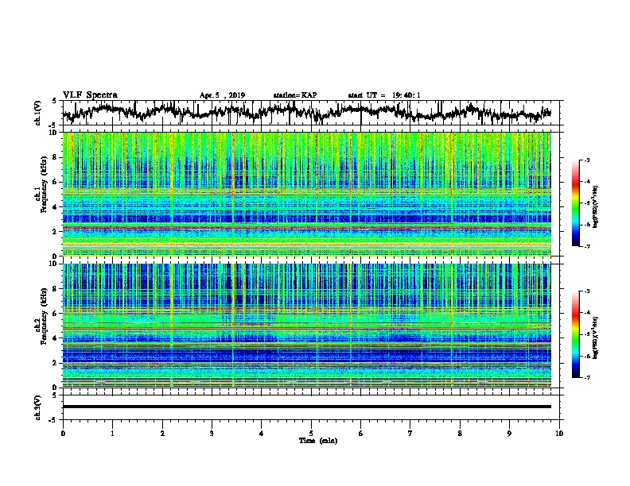
Task: Click time axis tick label "3"
Action: point(212,434)
